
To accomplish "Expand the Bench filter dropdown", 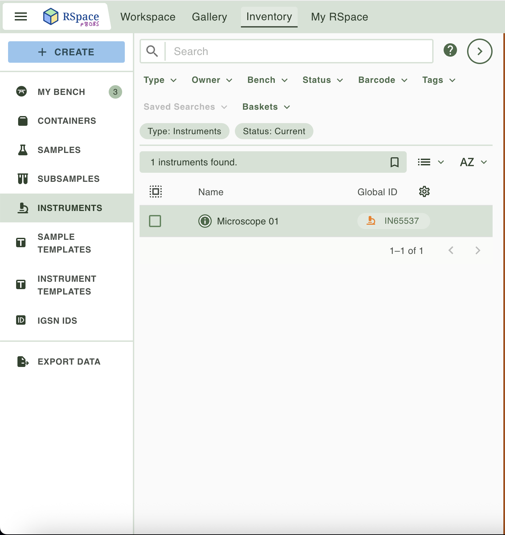I will pyautogui.click(x=267, y=80).
